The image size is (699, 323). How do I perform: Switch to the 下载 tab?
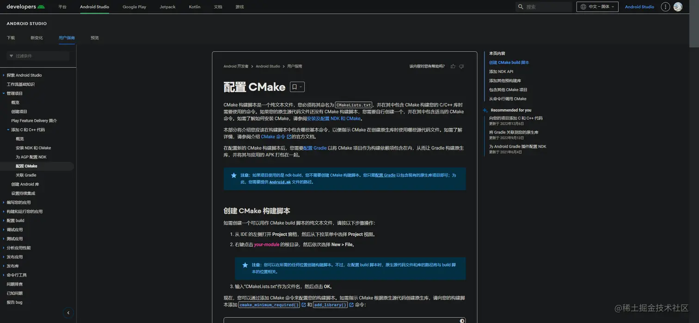tap(11, 38)
